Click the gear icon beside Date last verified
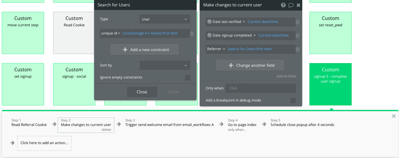The width and height of the screenshot is (399, 158). [x=209, y=22]
